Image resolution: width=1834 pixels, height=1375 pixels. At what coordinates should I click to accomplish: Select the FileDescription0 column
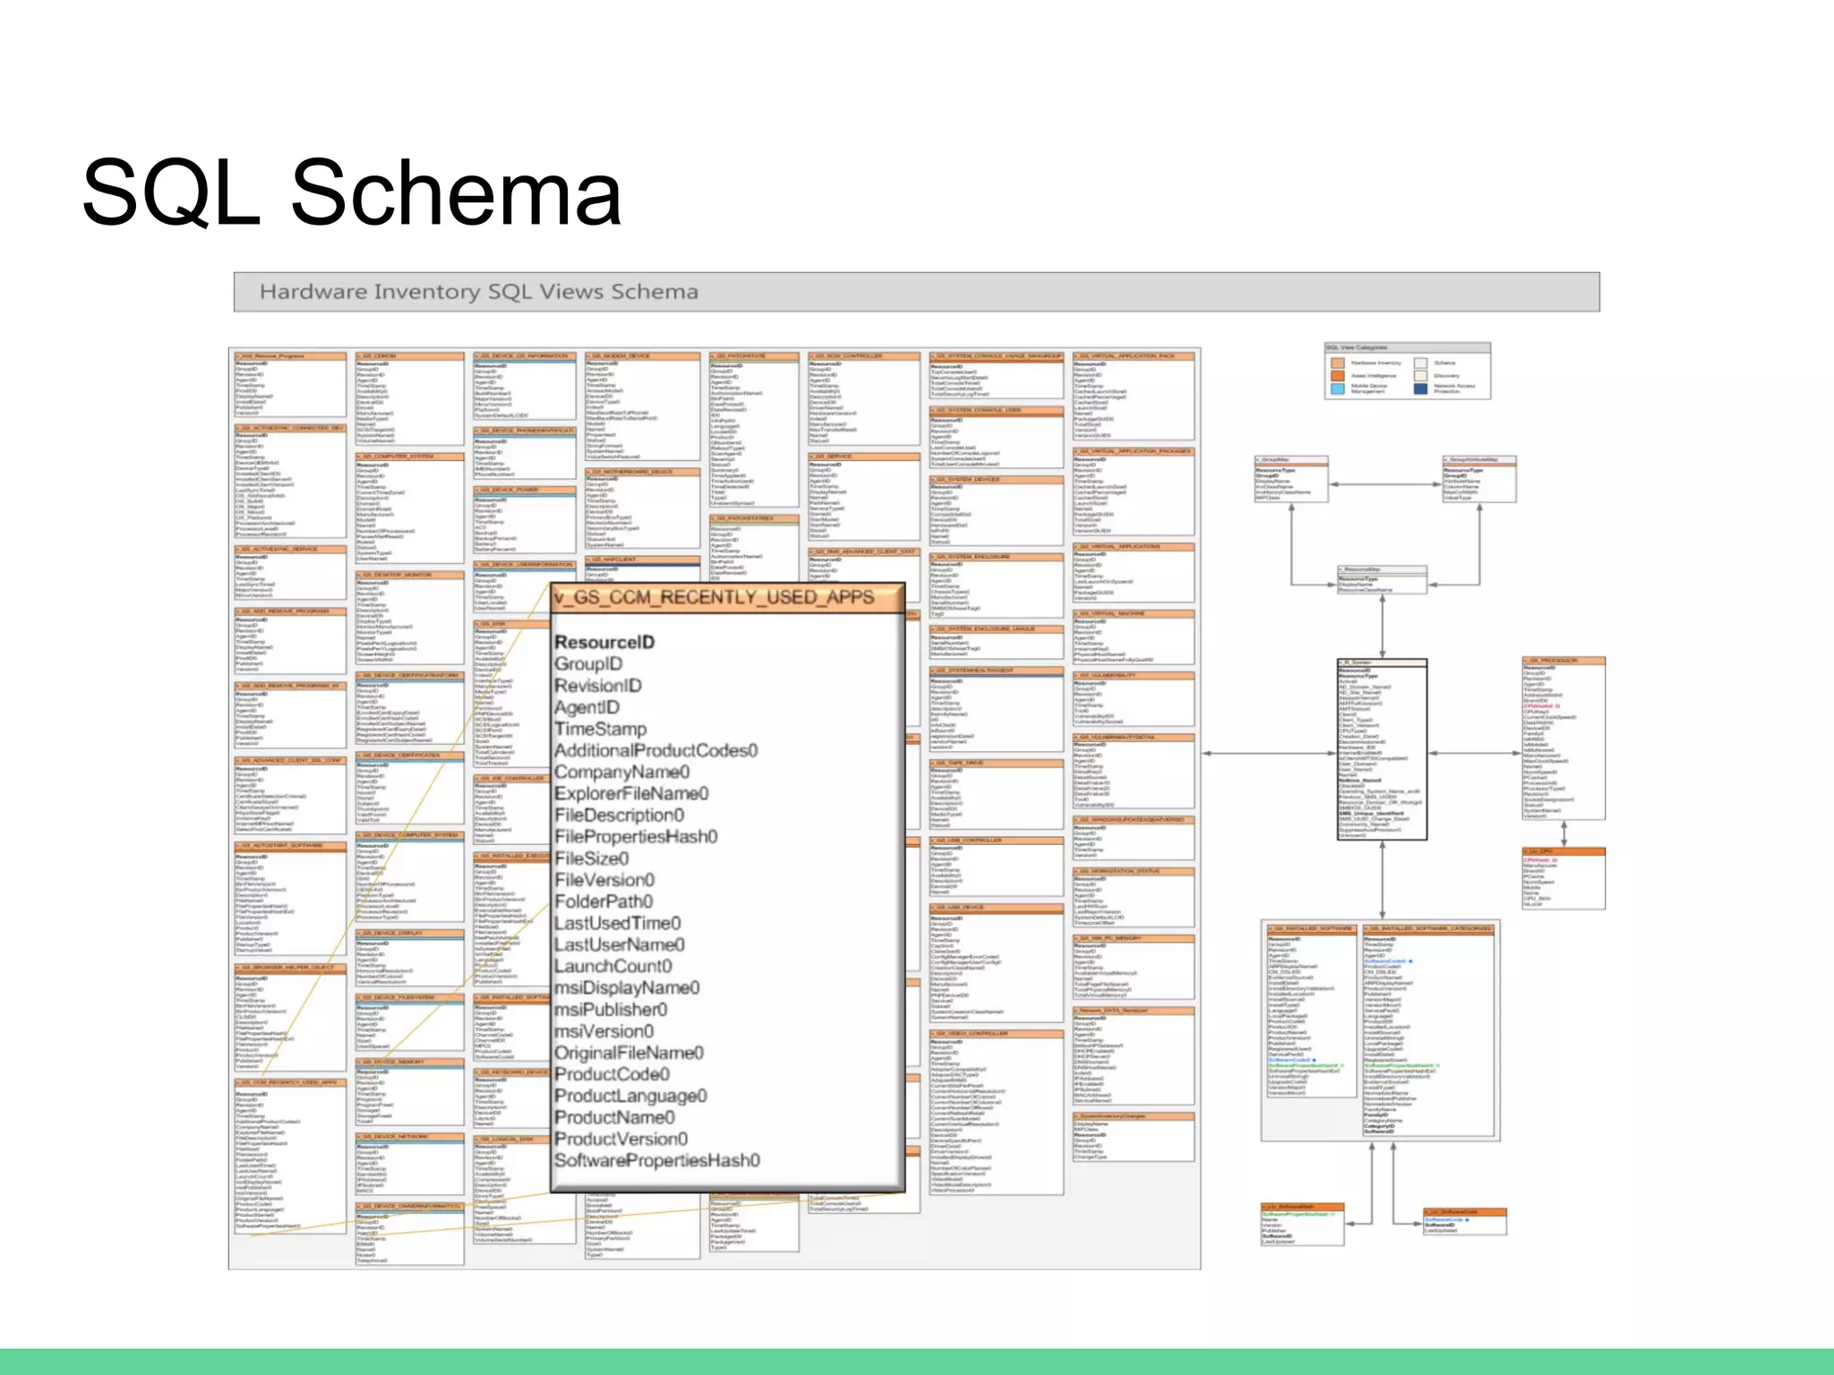point(620,815)
